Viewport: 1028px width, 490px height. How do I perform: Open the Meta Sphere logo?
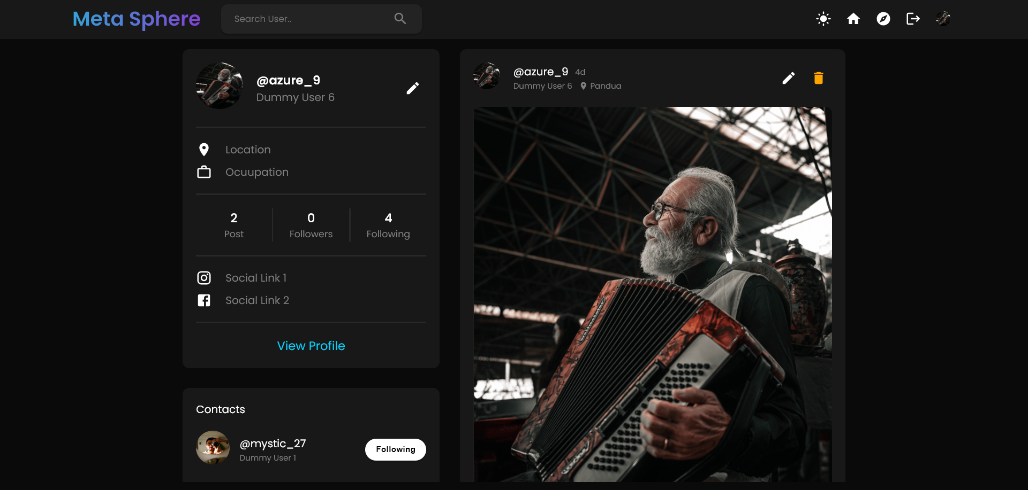137,19
